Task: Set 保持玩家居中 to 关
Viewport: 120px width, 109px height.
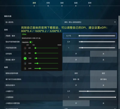Action: coord(103,85)
